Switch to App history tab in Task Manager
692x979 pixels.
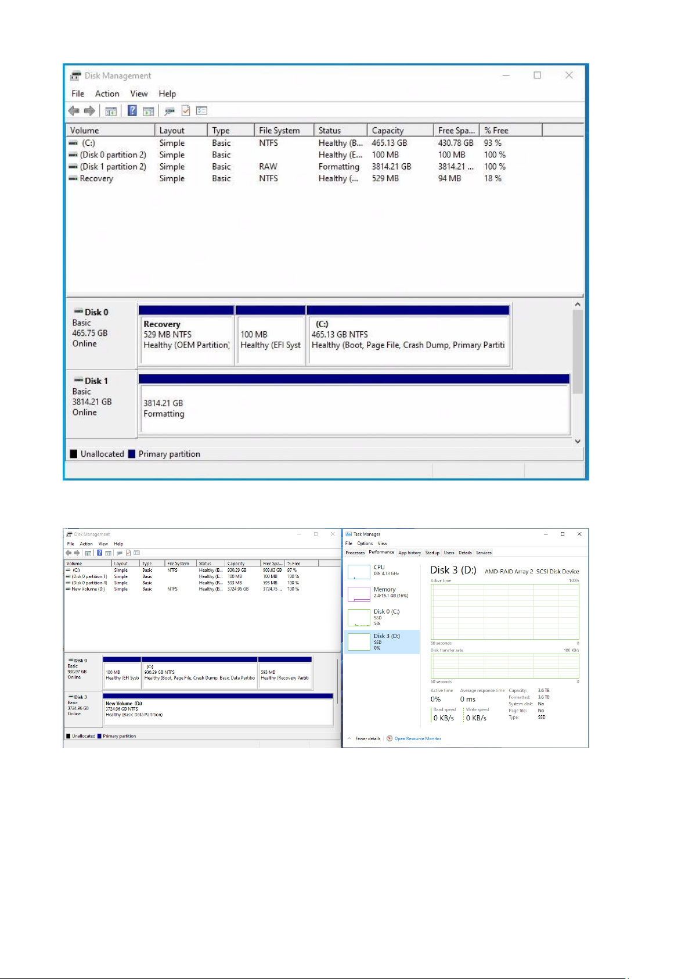410,553
